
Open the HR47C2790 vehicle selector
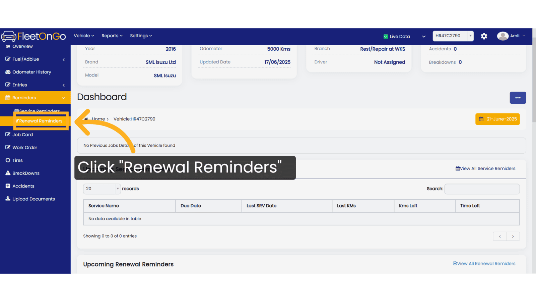pos(453,36)
